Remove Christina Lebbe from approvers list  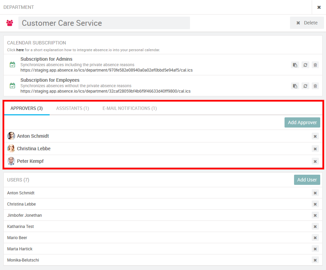click(x=315, y=149)
